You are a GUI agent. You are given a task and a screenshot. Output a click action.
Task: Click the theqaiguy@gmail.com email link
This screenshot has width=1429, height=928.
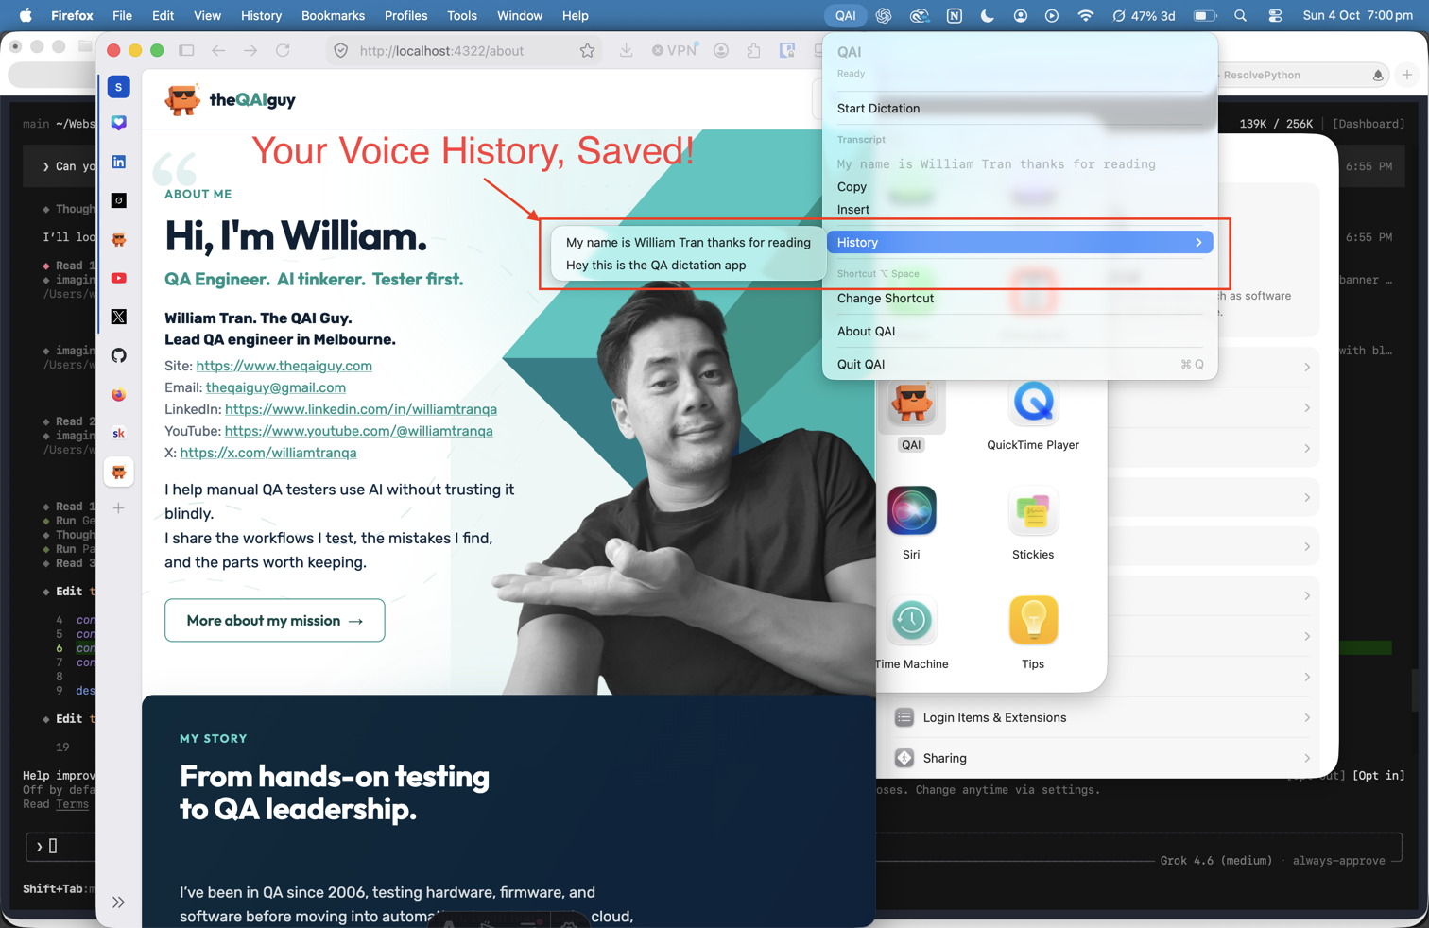tap(276, 387)
